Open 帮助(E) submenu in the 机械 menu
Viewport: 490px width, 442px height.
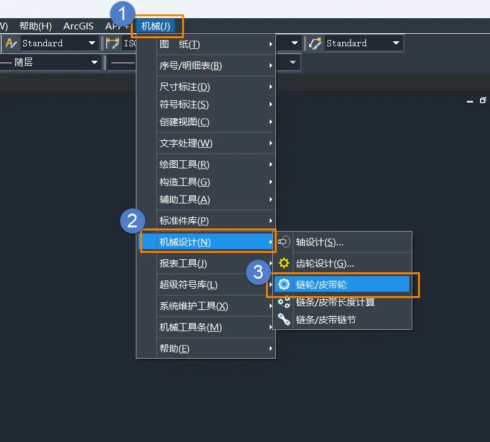point(216,348)
